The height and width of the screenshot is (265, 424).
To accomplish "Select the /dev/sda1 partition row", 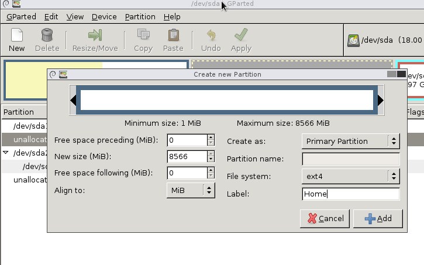I will click(25, 126).
